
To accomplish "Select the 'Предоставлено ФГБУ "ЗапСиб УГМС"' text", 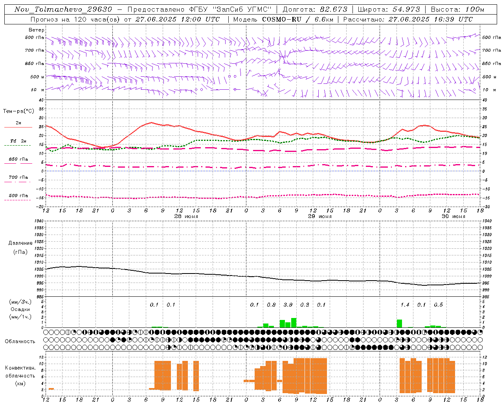I will 200,9.
